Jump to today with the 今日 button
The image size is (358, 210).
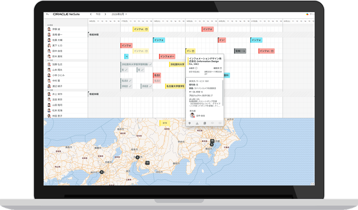pyautogui.click(x=98, y=14)
